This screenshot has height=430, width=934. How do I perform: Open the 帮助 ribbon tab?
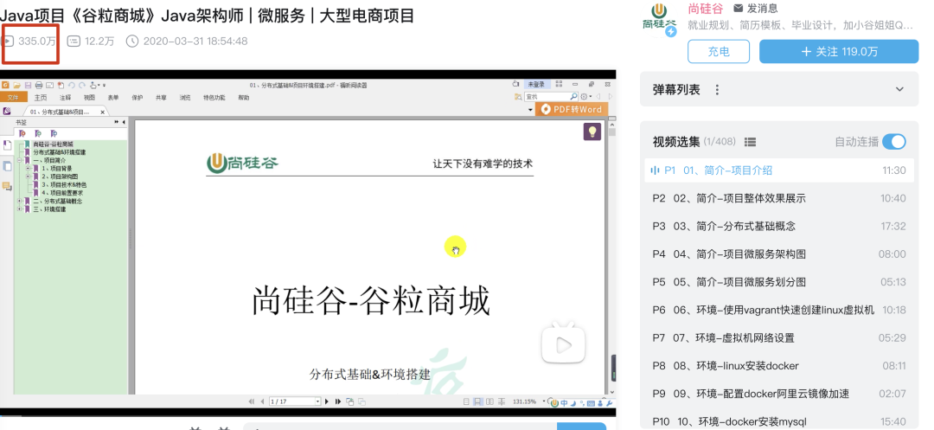point(244,97)
